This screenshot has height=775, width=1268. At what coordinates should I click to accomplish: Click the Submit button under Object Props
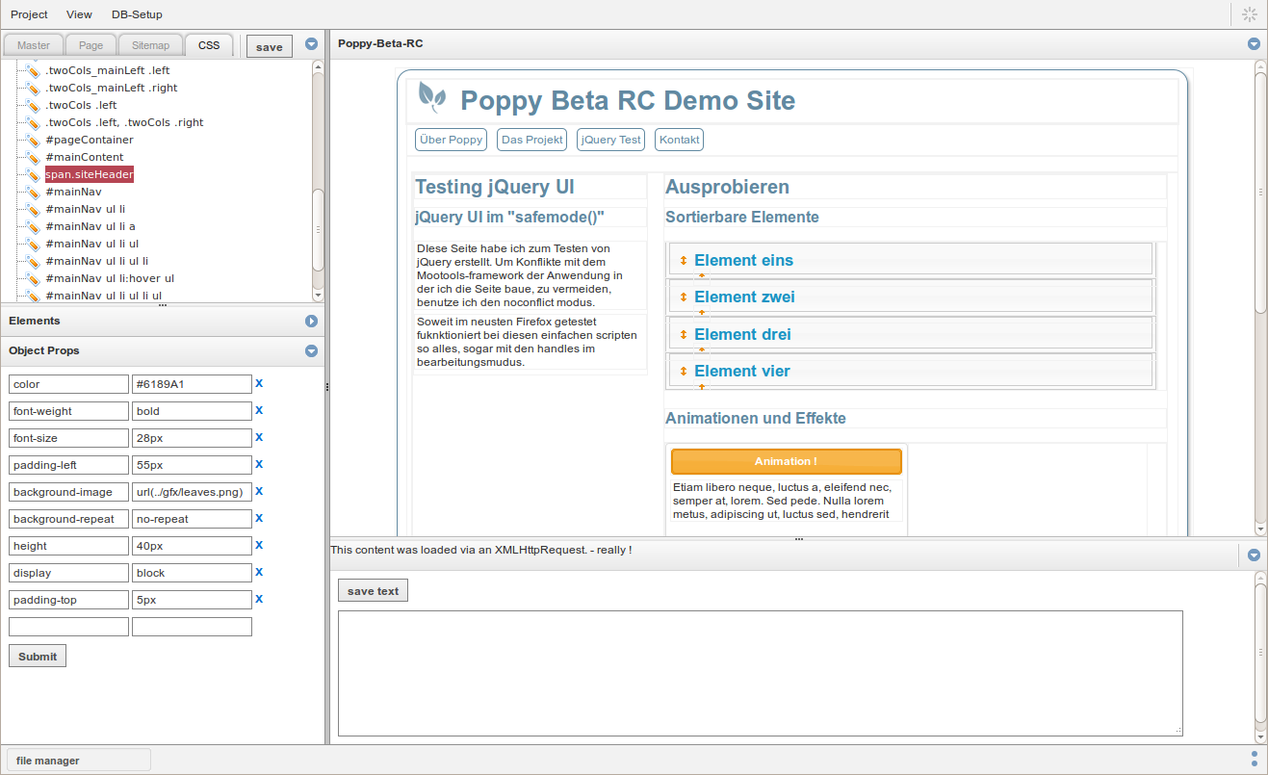37,656
